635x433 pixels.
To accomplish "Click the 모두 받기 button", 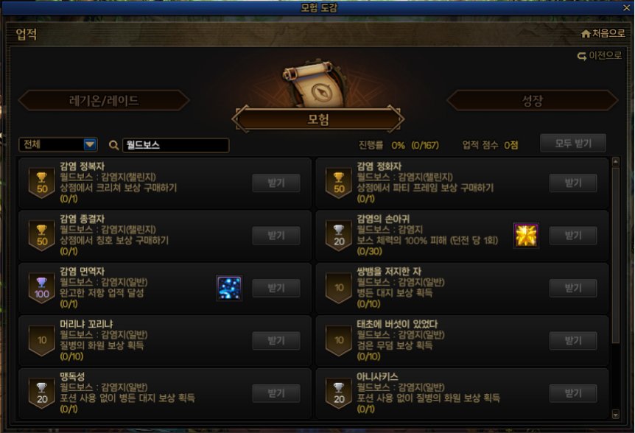I will click(573, 144).
